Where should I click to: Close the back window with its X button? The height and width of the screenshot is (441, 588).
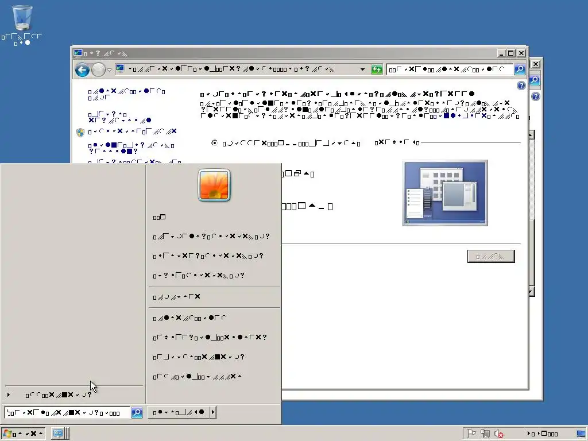coord(536,64)
